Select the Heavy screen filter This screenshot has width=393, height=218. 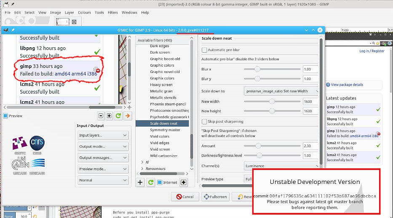click(x=162, y=85)
